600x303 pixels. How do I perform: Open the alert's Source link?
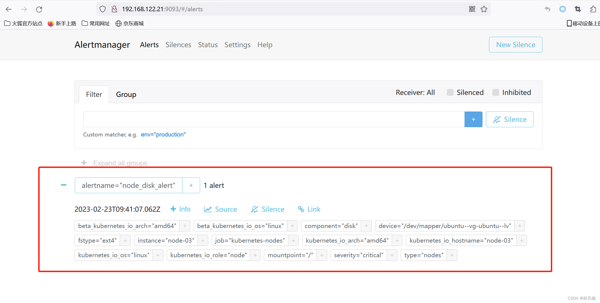tap(221, 209)
